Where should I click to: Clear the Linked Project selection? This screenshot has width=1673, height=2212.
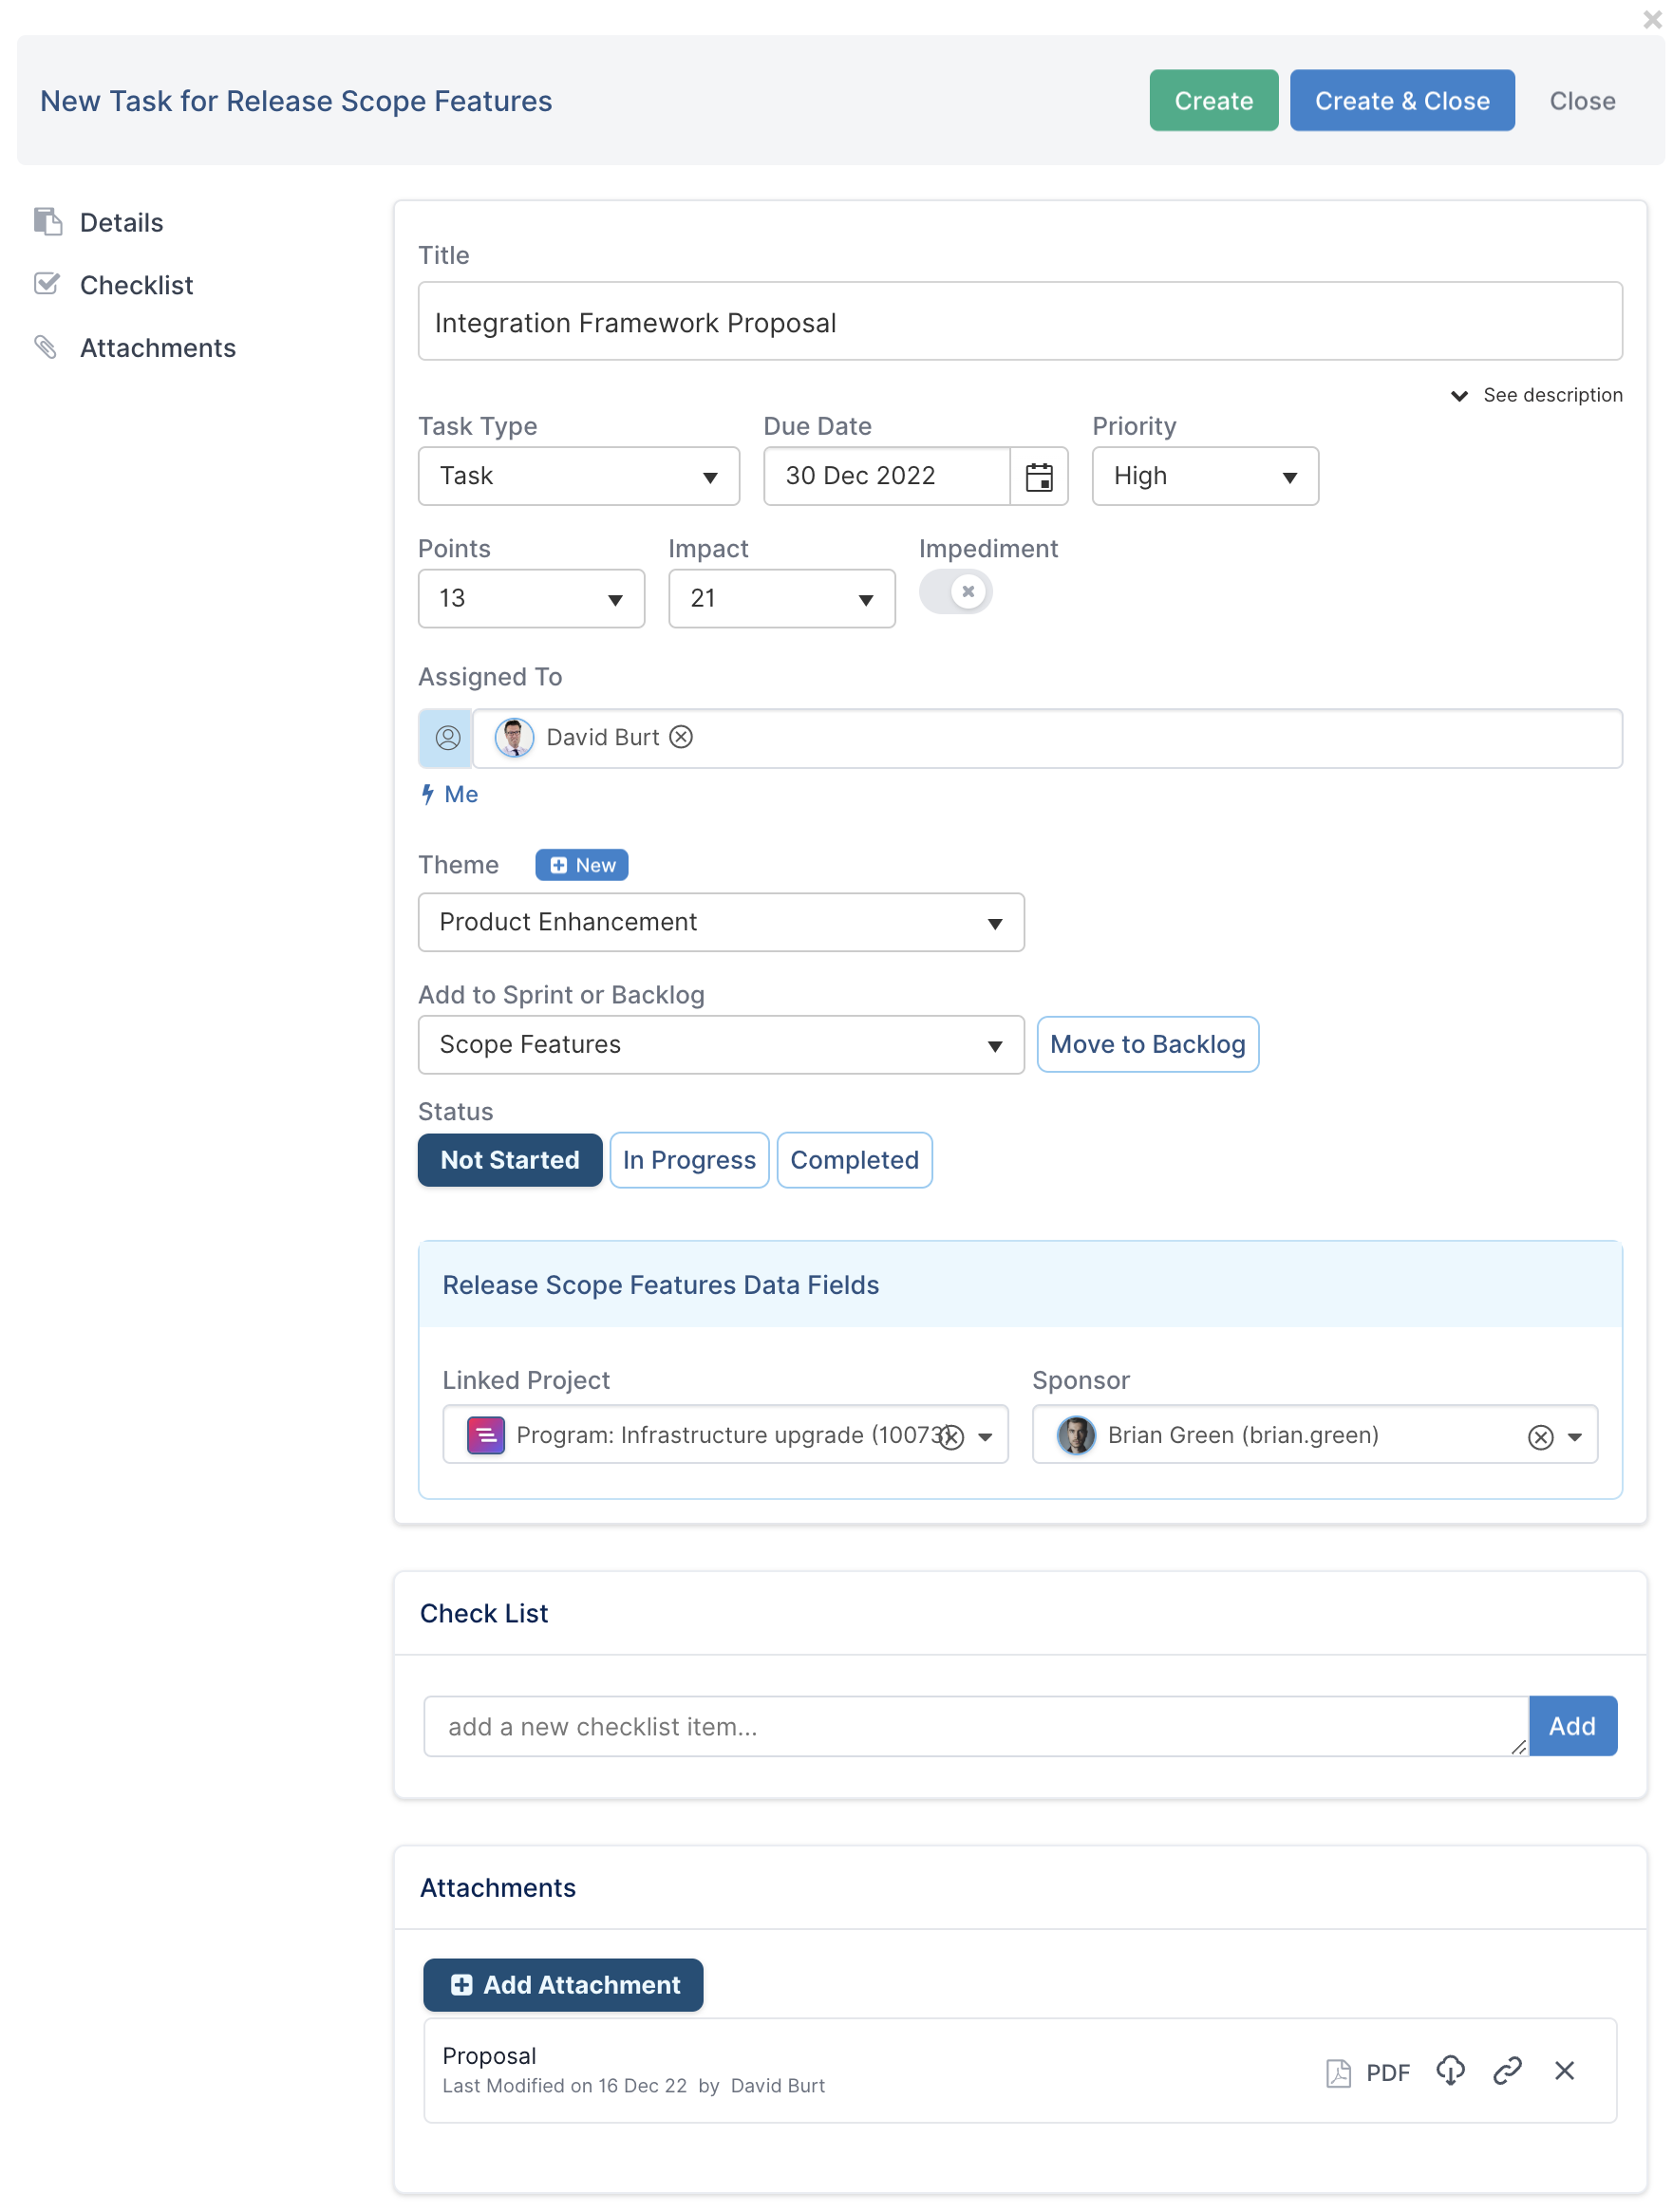pyautogui.click(x=951, y=1437)
